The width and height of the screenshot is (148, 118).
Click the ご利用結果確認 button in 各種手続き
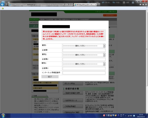coord(73,106)
